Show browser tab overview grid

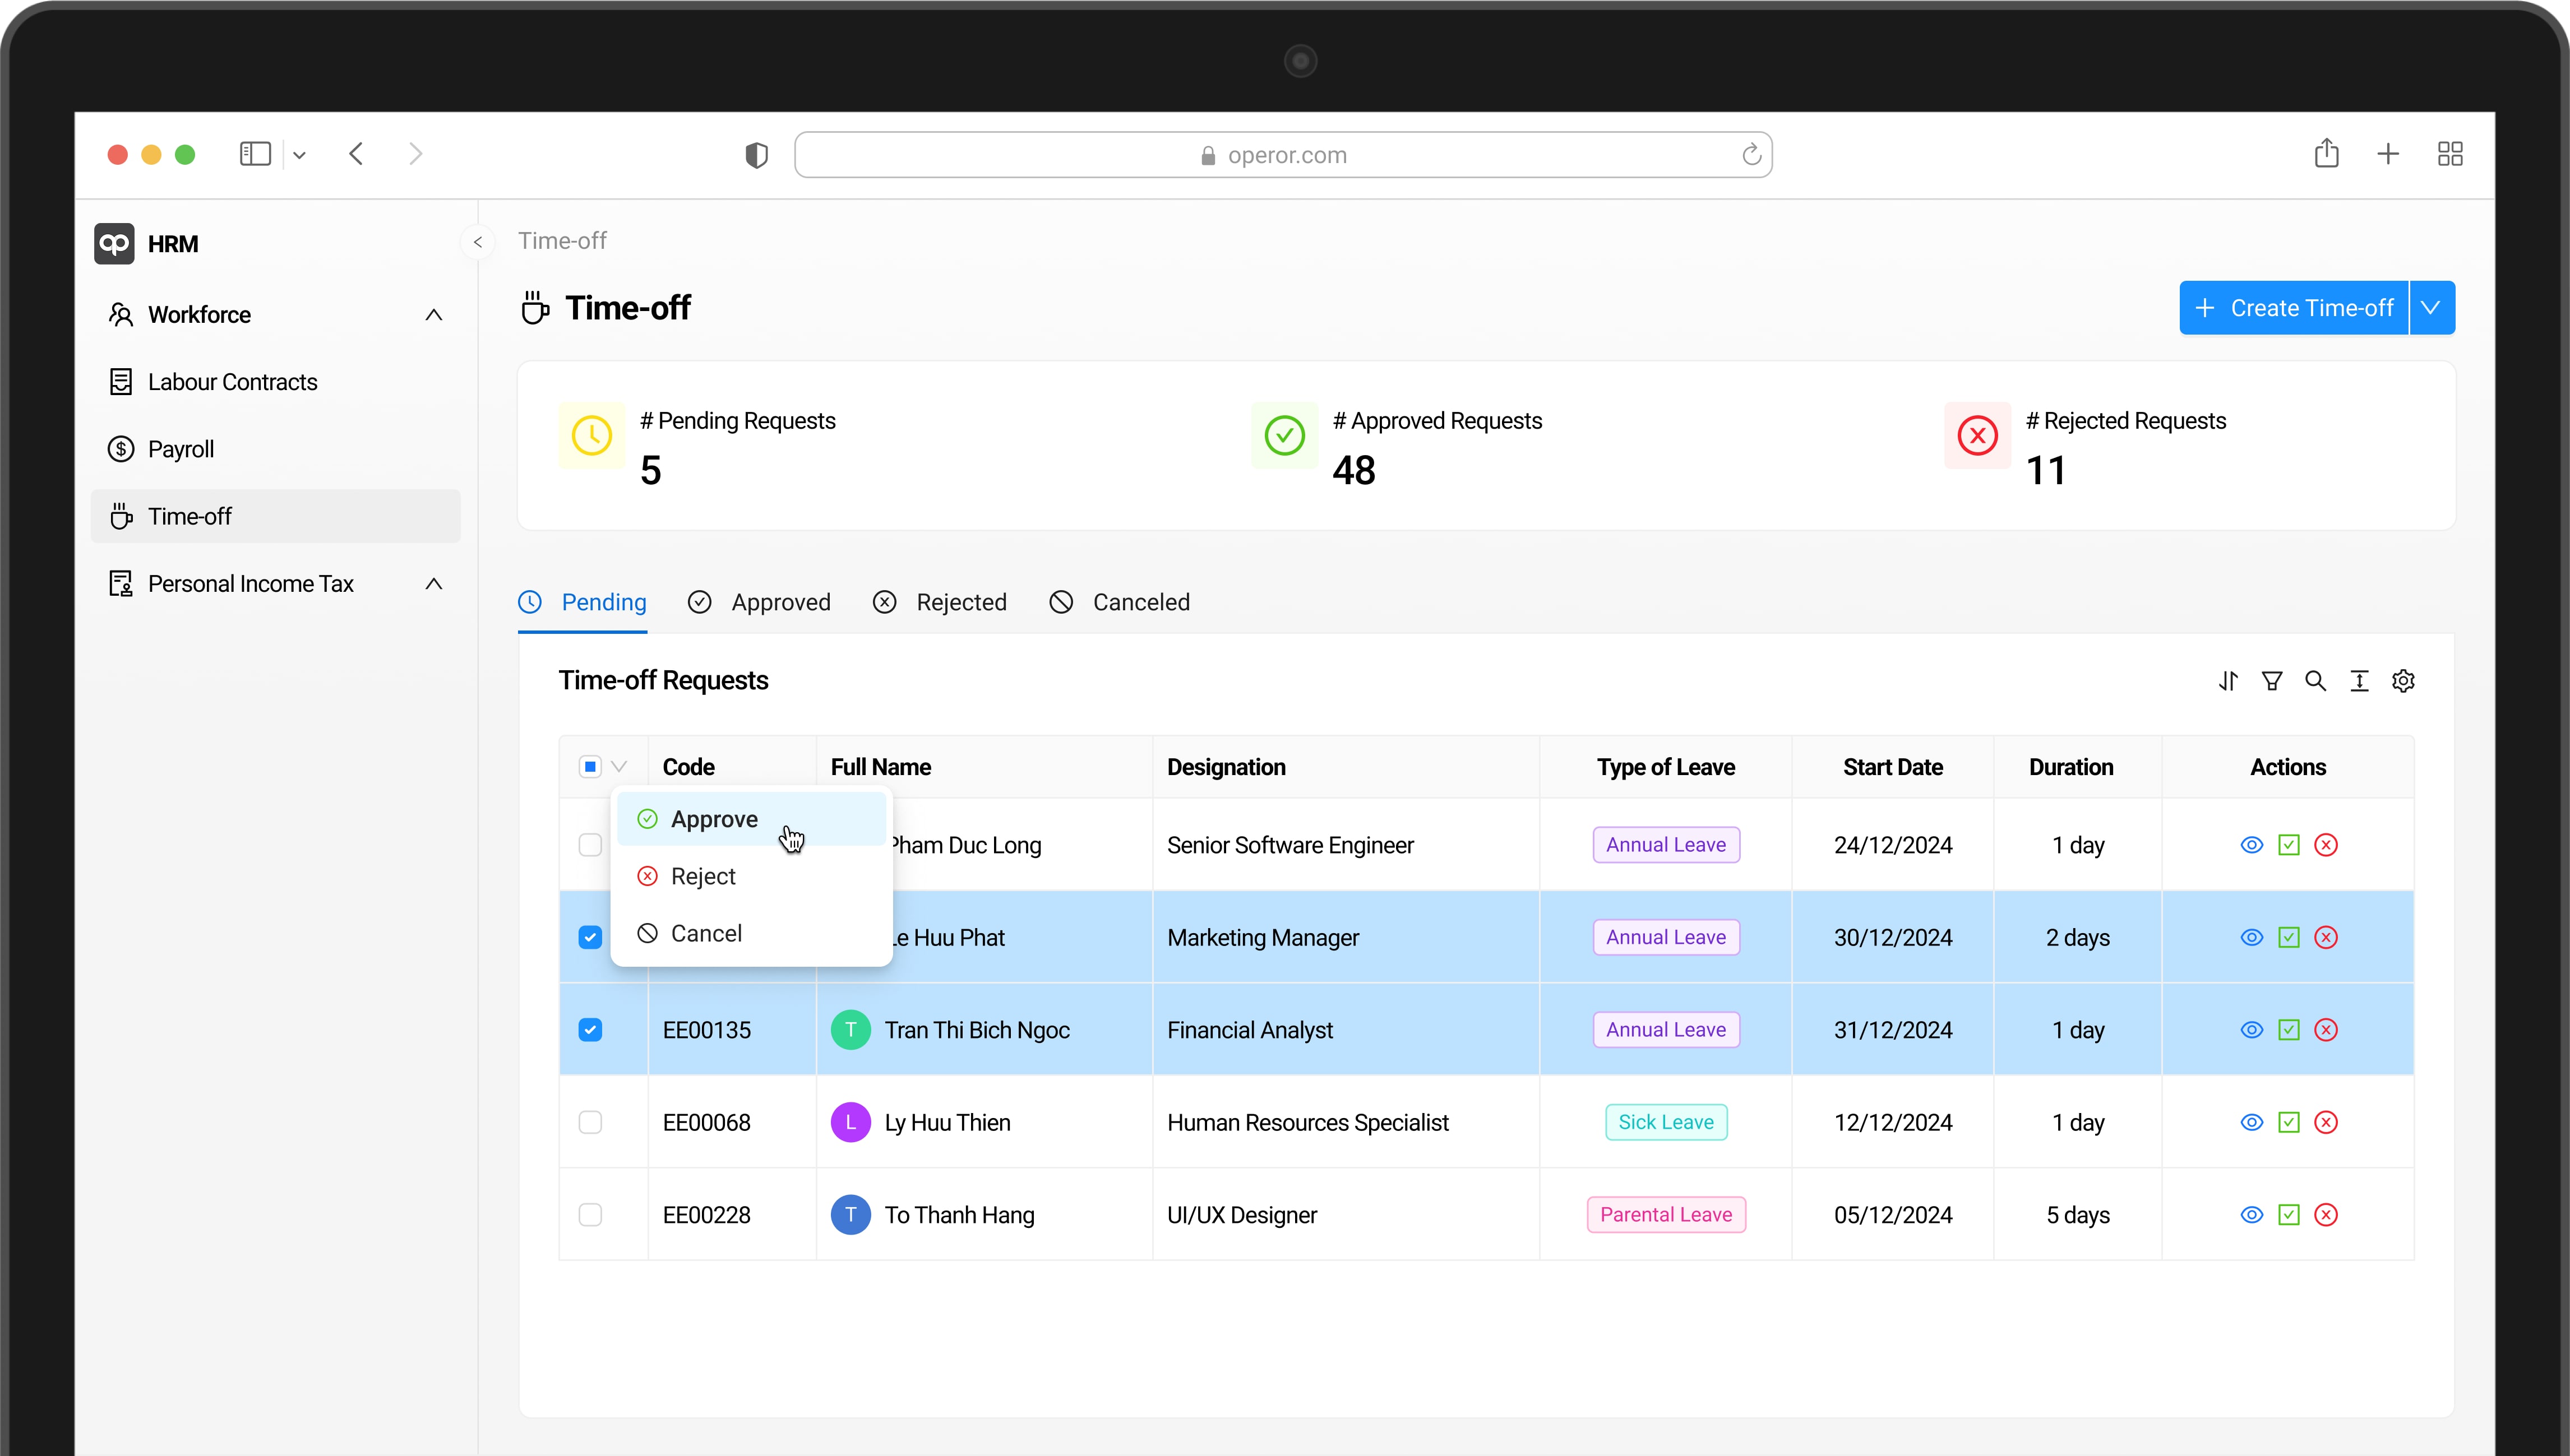pos(2450,154)
